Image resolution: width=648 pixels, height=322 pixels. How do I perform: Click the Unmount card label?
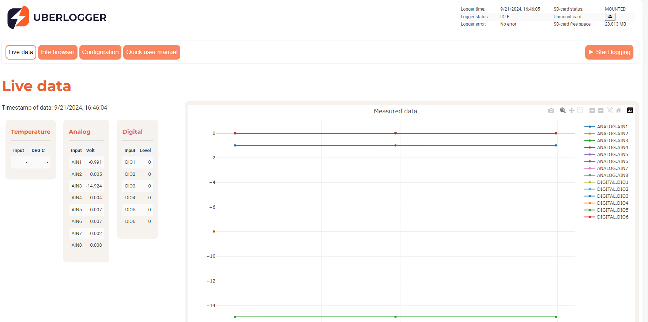567,17
